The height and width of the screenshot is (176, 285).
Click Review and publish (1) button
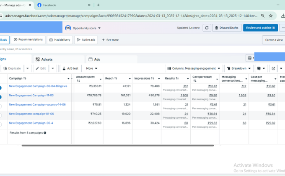[260, 28]
